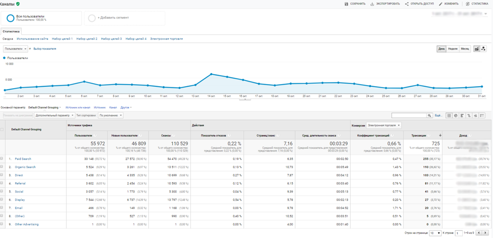Screen dimensions: 493x238
Task: Click the search magnifier above the table
Action: point(430,115)
